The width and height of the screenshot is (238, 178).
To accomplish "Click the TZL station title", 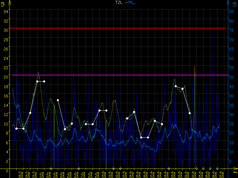I will (119, 3).
